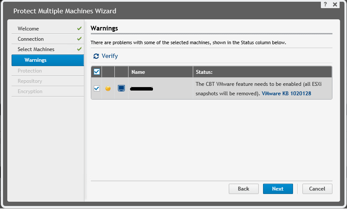Screen dimensions: 347x209
Task: Click the Back button
Action: point(243,189)
